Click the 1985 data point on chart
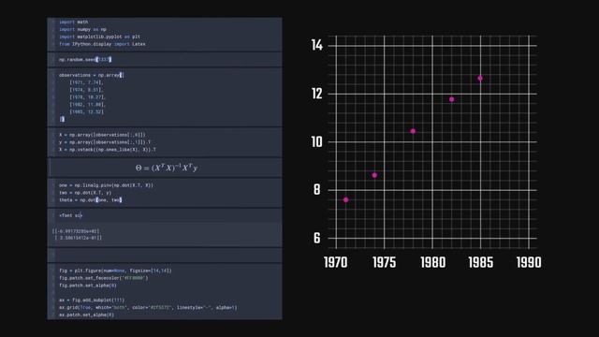This screenshot has width=599, height=337. [480, 78]
